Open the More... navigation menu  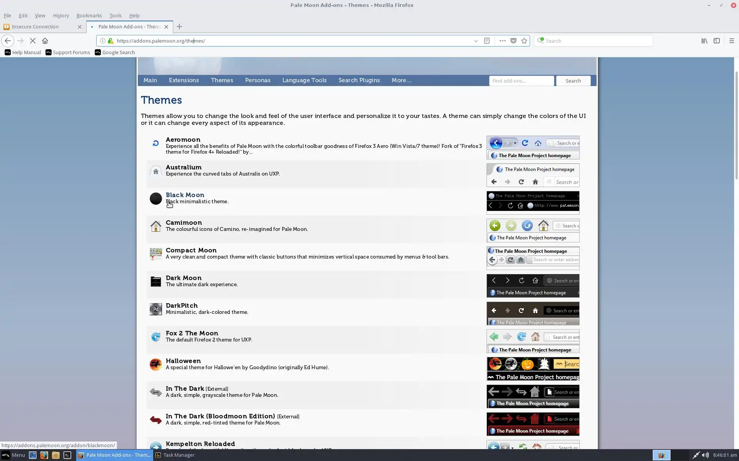pos(401,80)
